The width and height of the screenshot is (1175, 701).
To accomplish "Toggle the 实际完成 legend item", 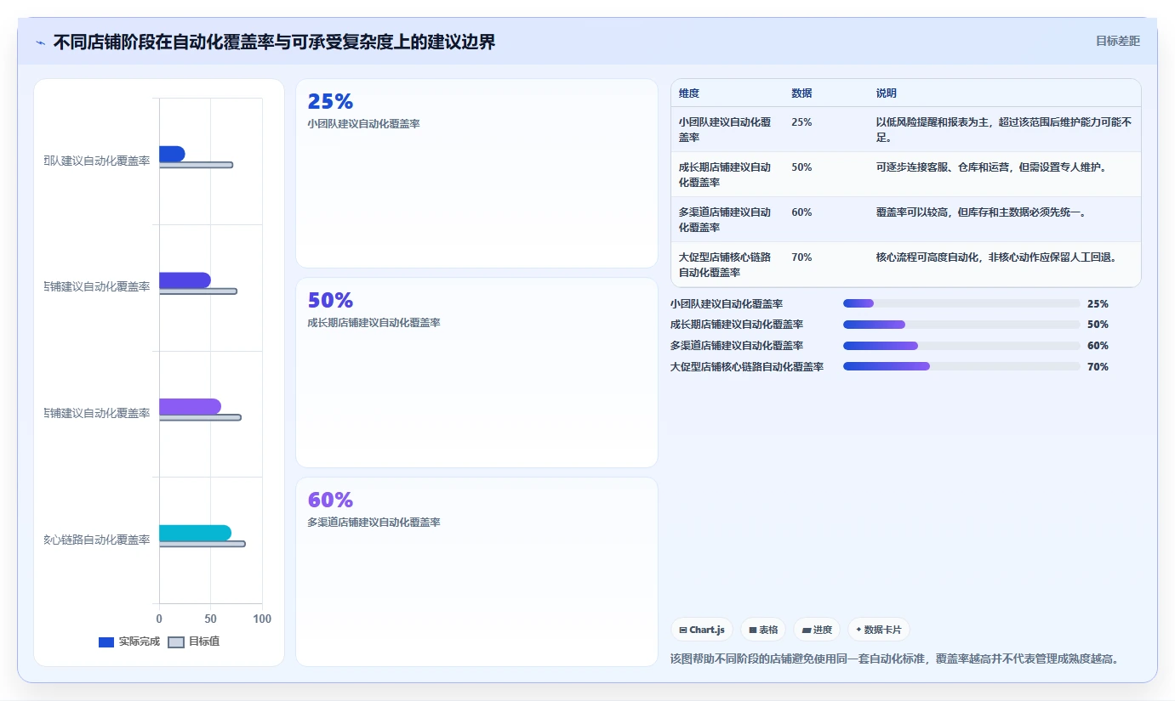I will click(x=129, y=642).
